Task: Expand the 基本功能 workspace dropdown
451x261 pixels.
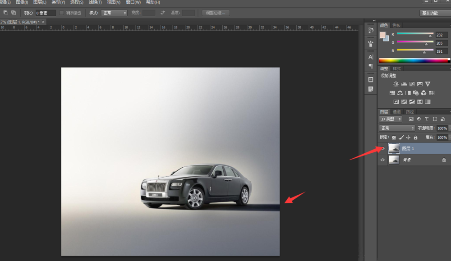Action: click(x=435, y=13)
